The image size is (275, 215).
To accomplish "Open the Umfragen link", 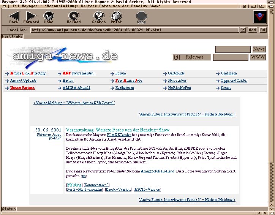I will point(229,73).
